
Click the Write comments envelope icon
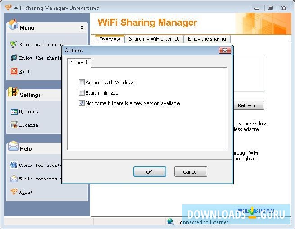(x=14, y=179)
